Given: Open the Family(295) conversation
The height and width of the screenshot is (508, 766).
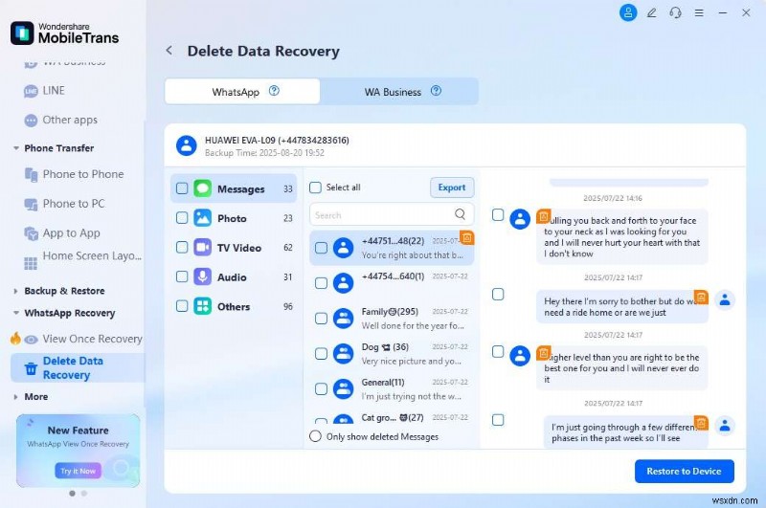Looking at the screenshot, I should 392,319.
